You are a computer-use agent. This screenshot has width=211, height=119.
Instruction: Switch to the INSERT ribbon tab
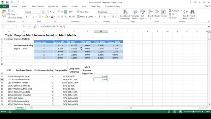click(x=24, y=6)
